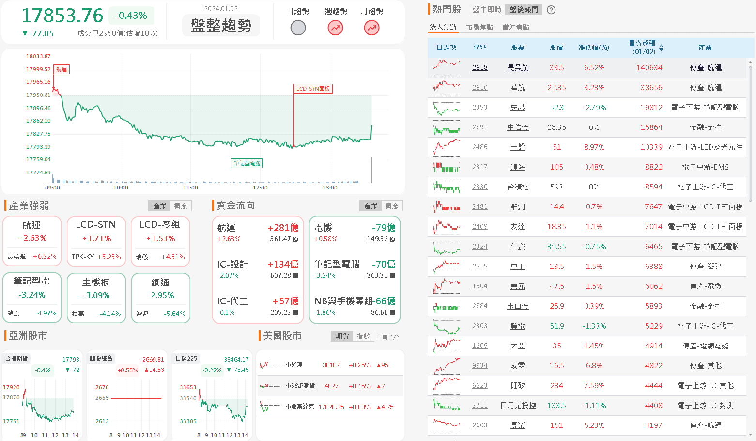Click IC-設計 +134億 fund flow entry
Image resolution: width=756 pixels, height=441 pixels.
(x=258, y=269)
